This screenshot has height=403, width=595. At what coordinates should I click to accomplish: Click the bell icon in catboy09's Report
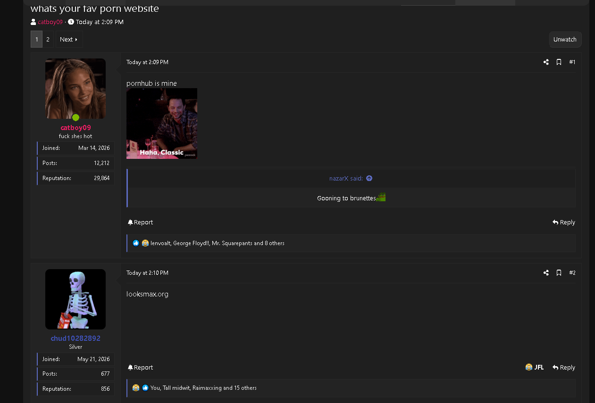tap(130, 222)
